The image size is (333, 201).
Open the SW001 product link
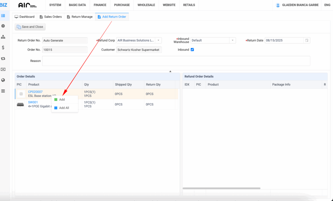pyautogui.click(x=33, y=102)
